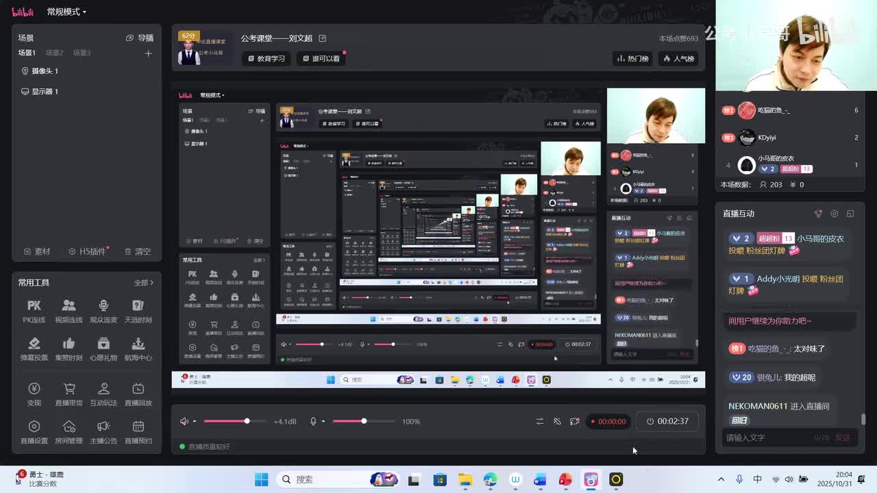Open File Explorer from the taskbar
The width and height of the screenshot is (877, 493).
465,479
